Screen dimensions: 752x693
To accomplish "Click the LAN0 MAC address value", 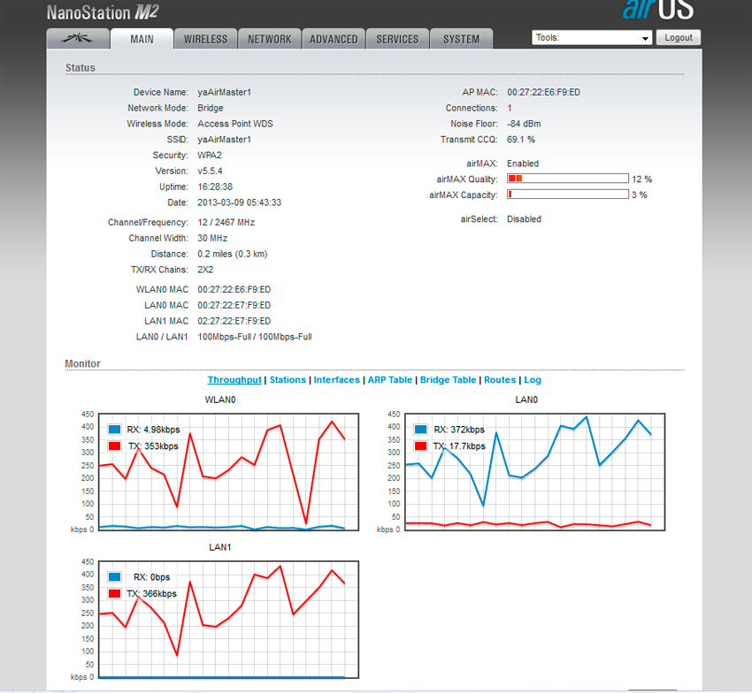I will 234,305.
